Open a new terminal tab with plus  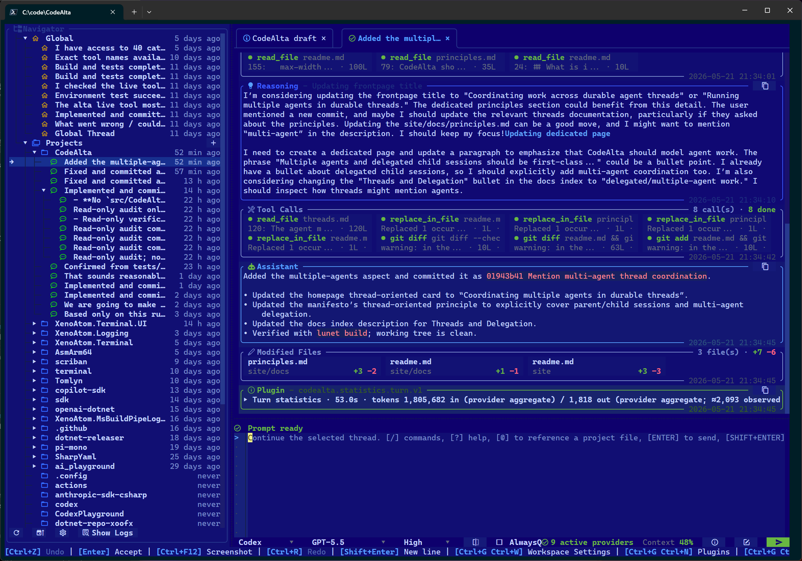[x=134, y=12]
